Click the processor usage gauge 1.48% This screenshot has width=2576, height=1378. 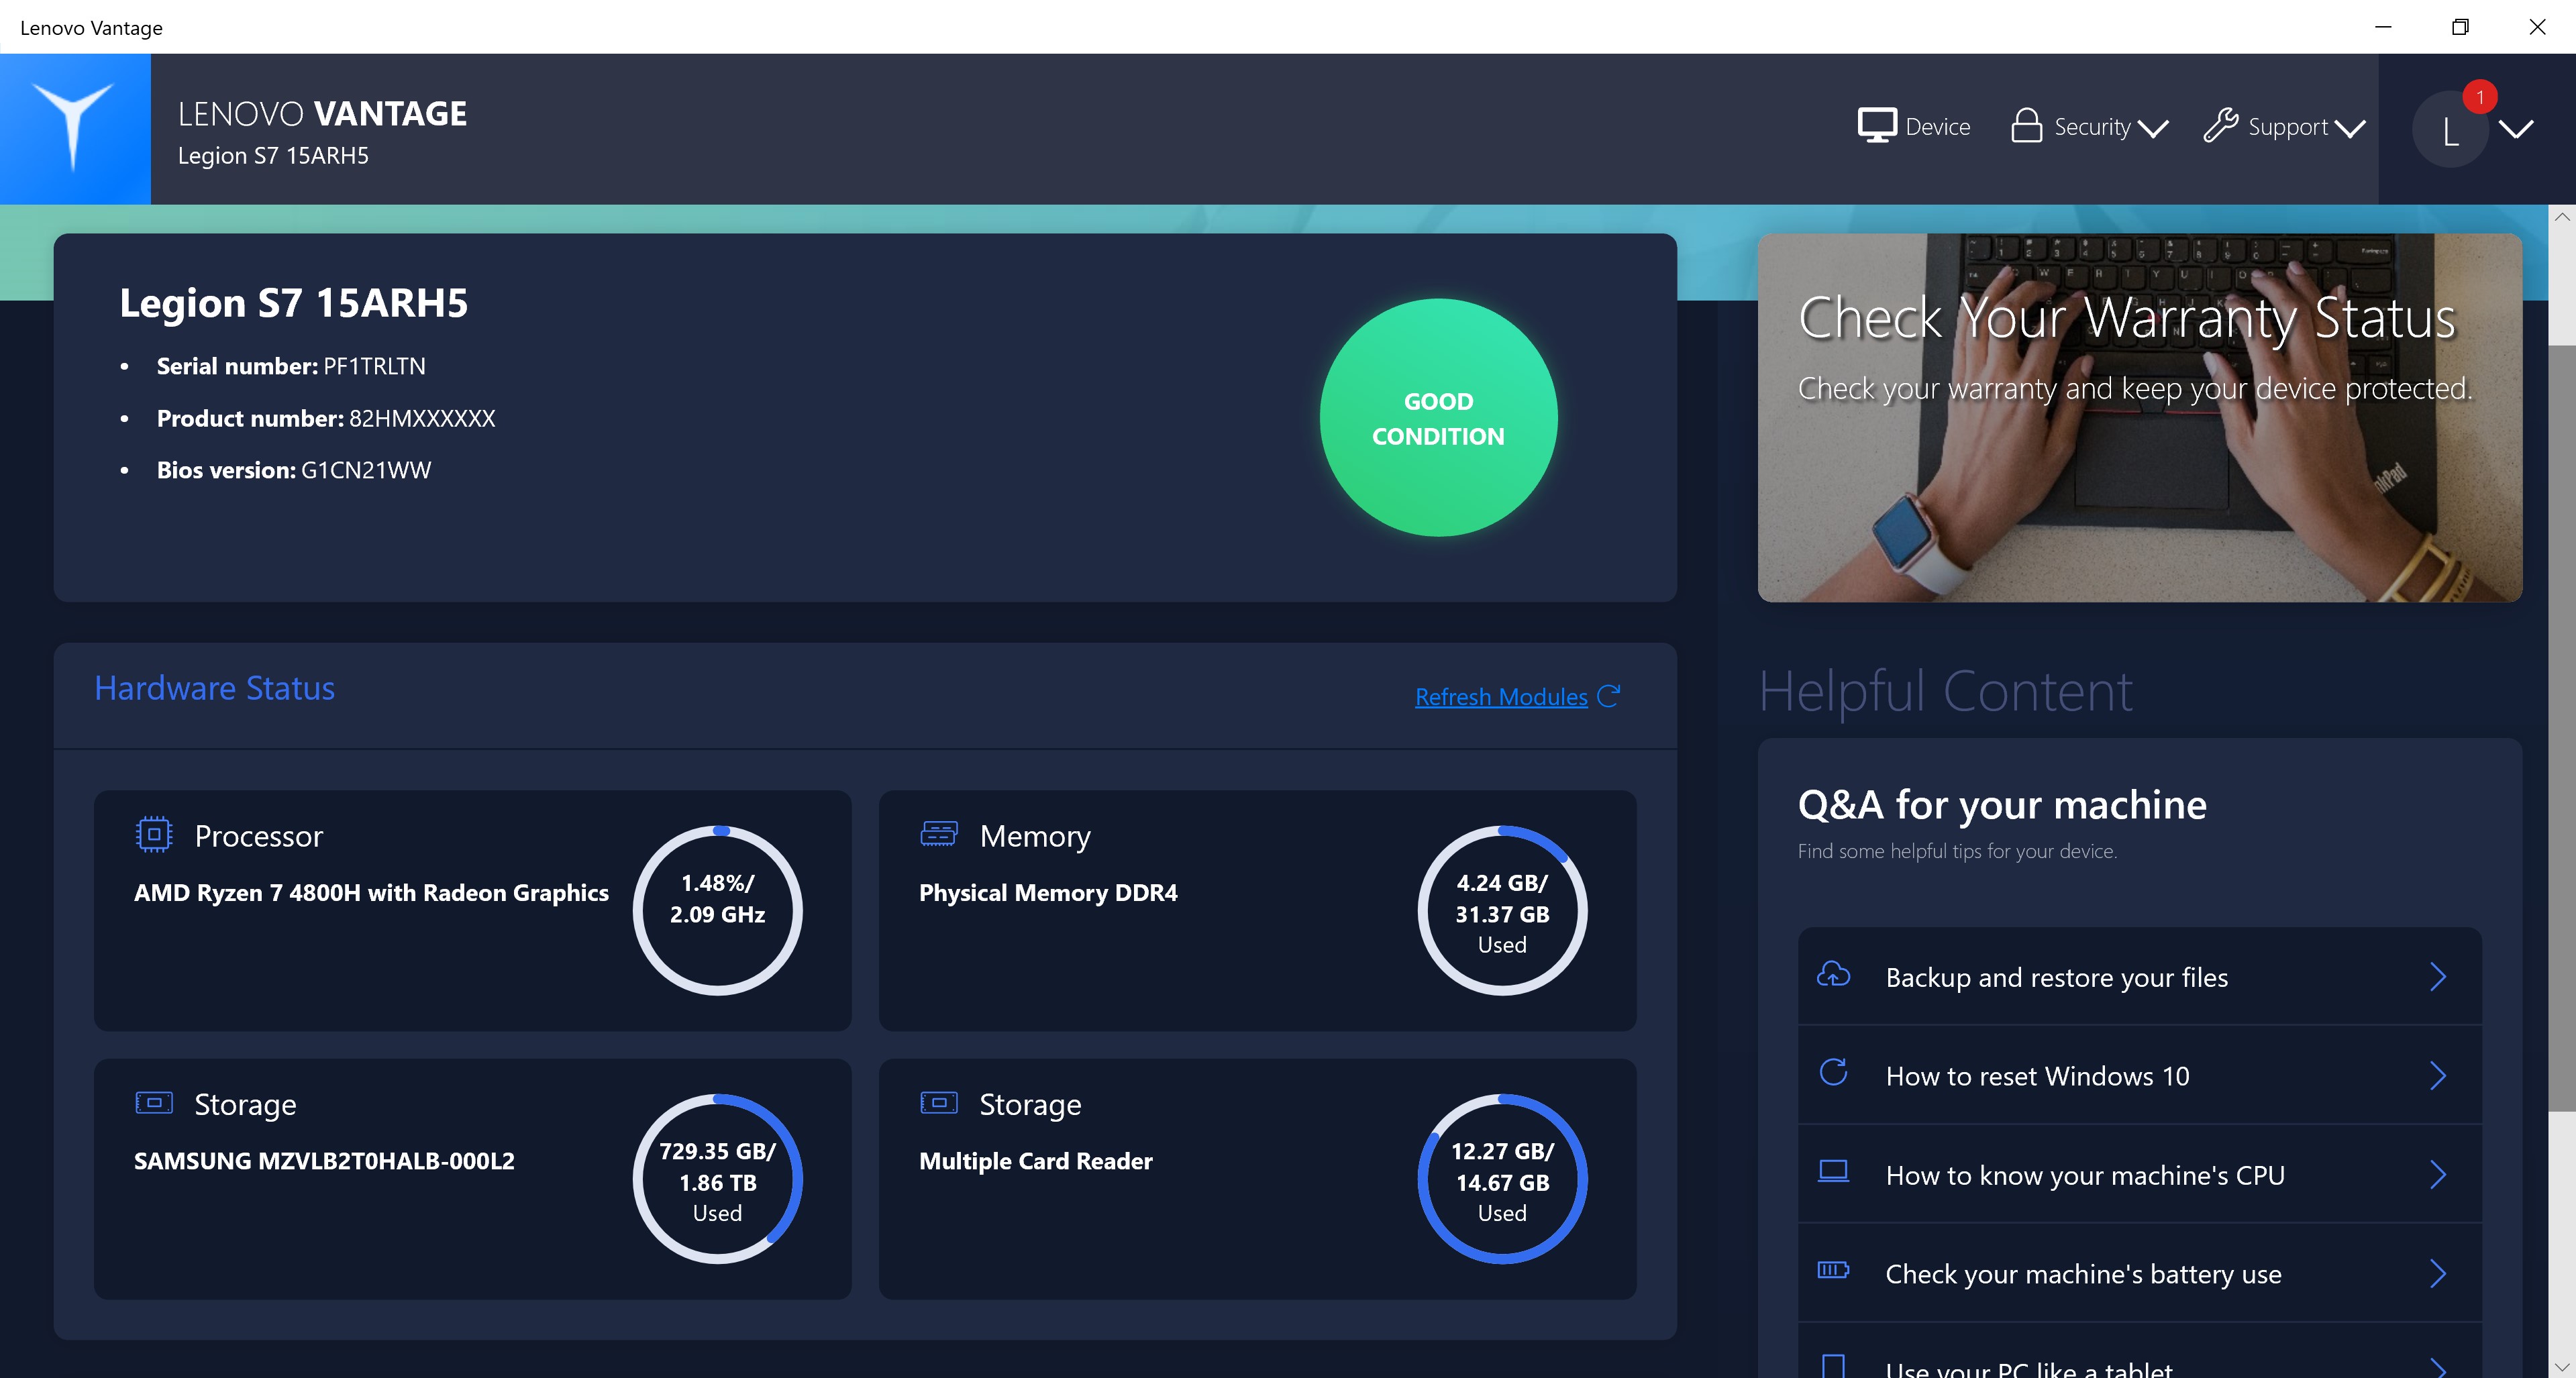tap(717, 910)
